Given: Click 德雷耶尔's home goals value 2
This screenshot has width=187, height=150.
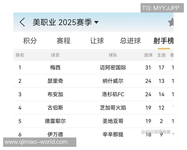Looking at the screenshot, I should pos(161,121).
